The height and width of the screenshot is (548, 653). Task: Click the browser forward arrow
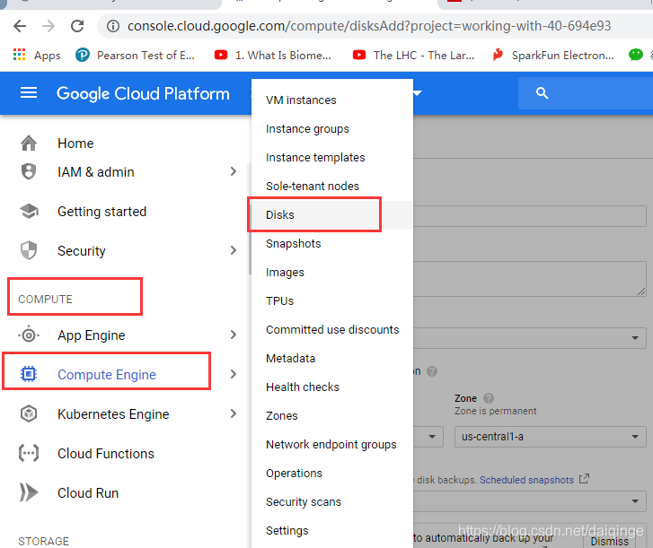(49, 26)
